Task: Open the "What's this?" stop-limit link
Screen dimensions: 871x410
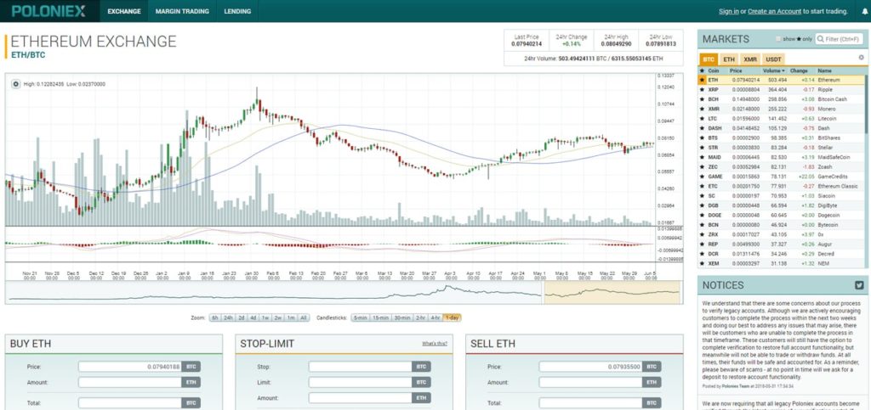Action: pos(435,344)
